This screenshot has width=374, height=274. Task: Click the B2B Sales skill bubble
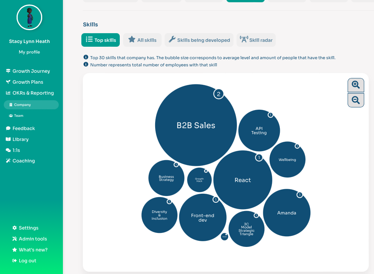click(x=195, y=125)
